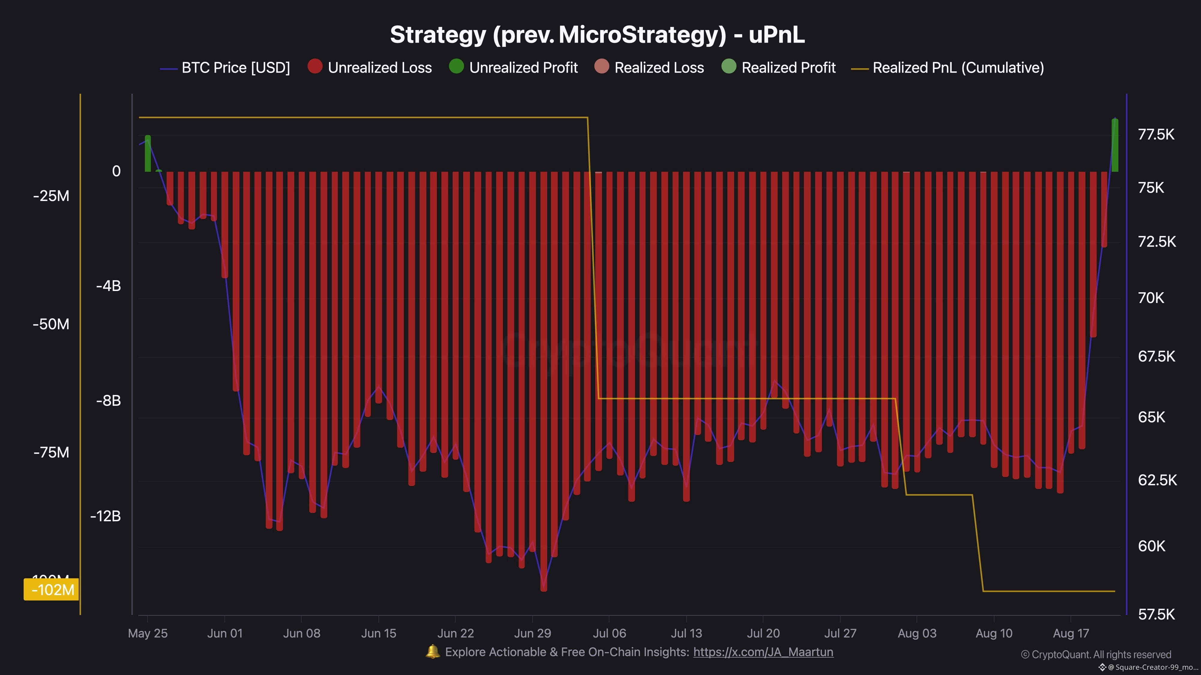Click the Jul 13 date label
This screenshot has width=1201, height=675.
pos(686,634)
